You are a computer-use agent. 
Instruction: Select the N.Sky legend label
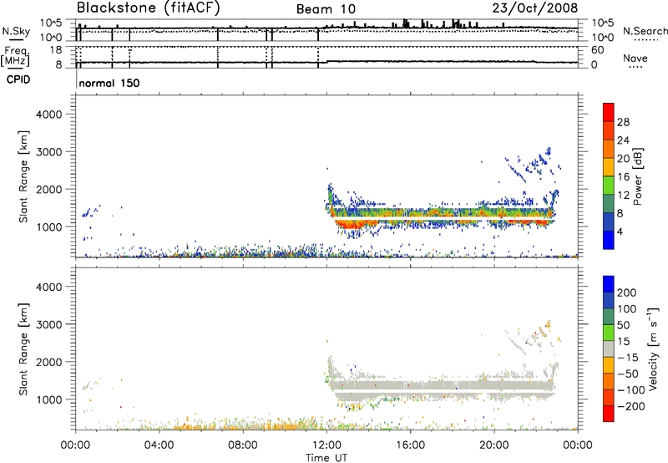(x=16, y=32)
